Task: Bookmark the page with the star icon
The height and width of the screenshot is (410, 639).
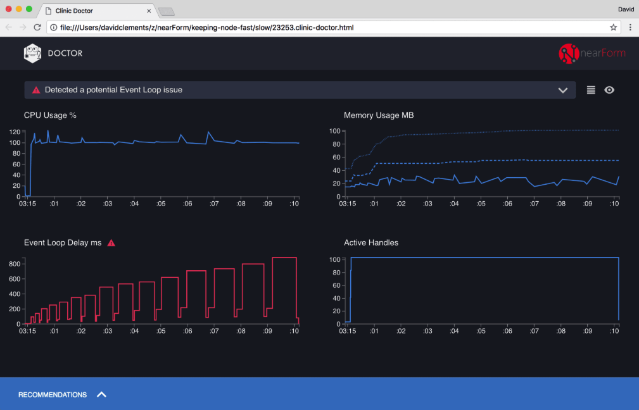Action: (613, 27)
